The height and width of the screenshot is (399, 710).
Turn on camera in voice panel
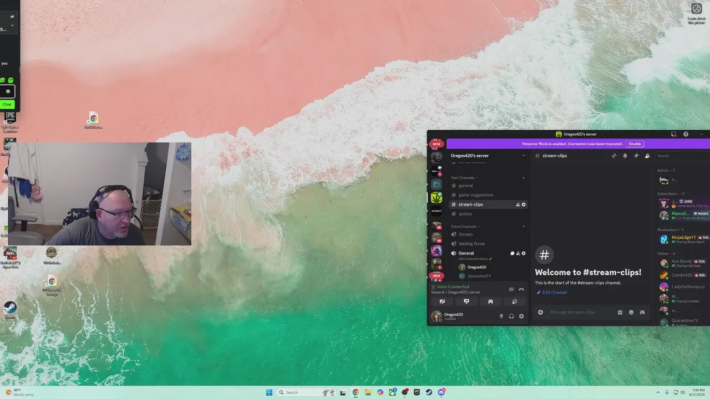tap(442, 301)
